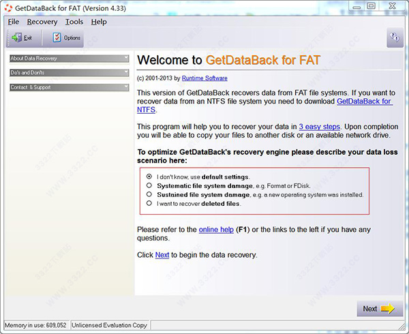Click the inline Next link in text
This screenshot has width=409, height=334.
pos(162,255)
